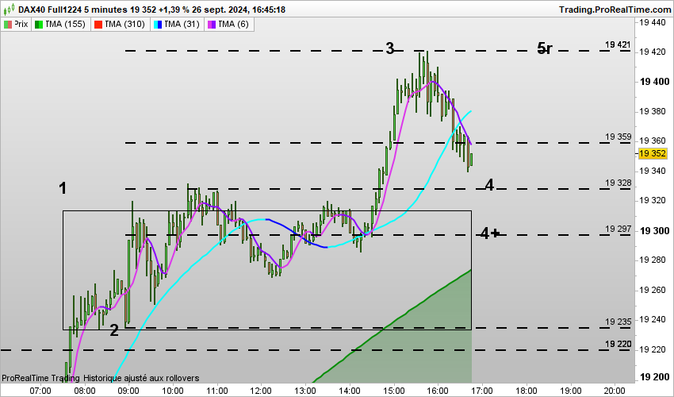Click the wave label 1

click(x=63, y=188)
